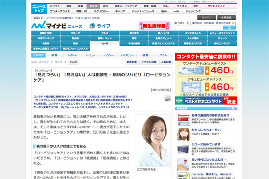Select the メンズスタイル category tab
Image resolution: width=269 pixels, height=179 pixels.
[x=193, y=33]
